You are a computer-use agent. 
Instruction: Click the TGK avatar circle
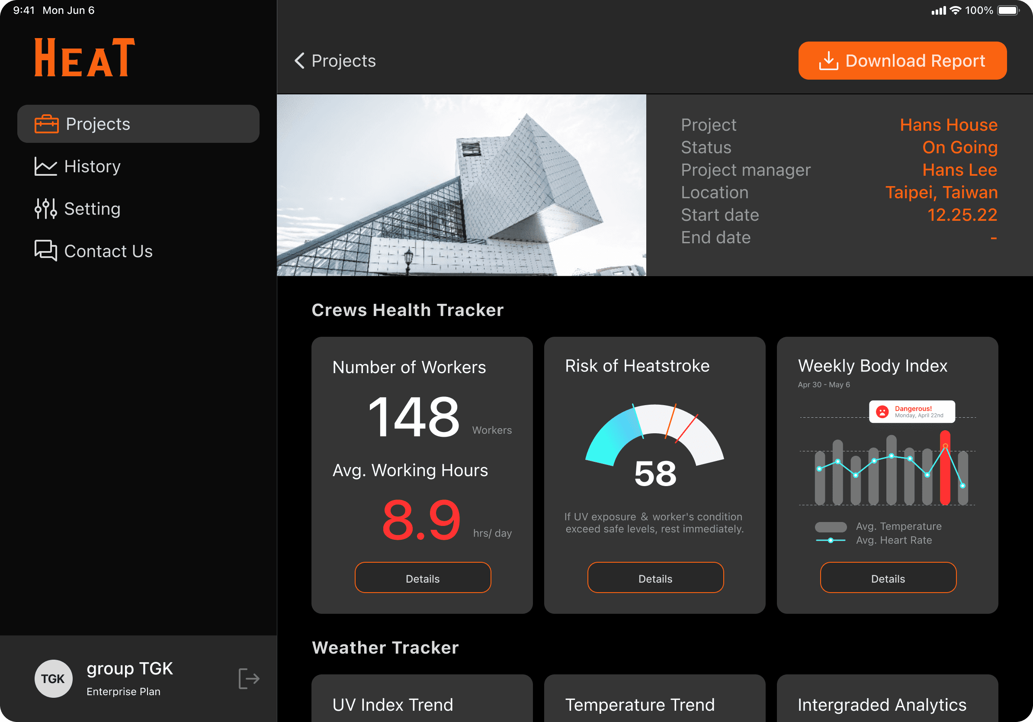click(x=53, y=678)
